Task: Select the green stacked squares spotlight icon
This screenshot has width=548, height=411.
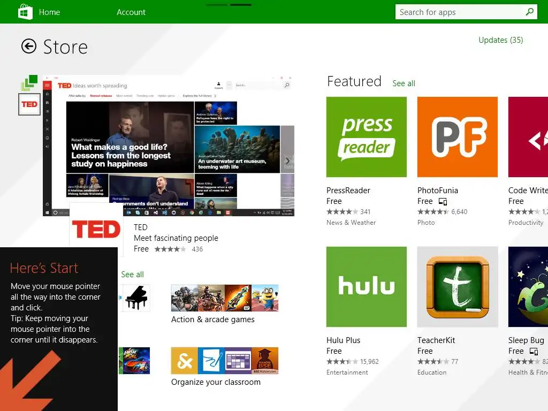Action: click(x=29, y=82)
